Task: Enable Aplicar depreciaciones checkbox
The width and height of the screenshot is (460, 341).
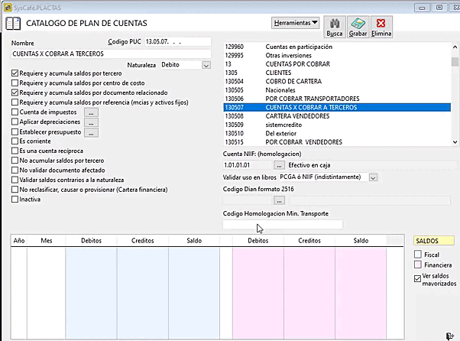Action: (x=15, y=122)
